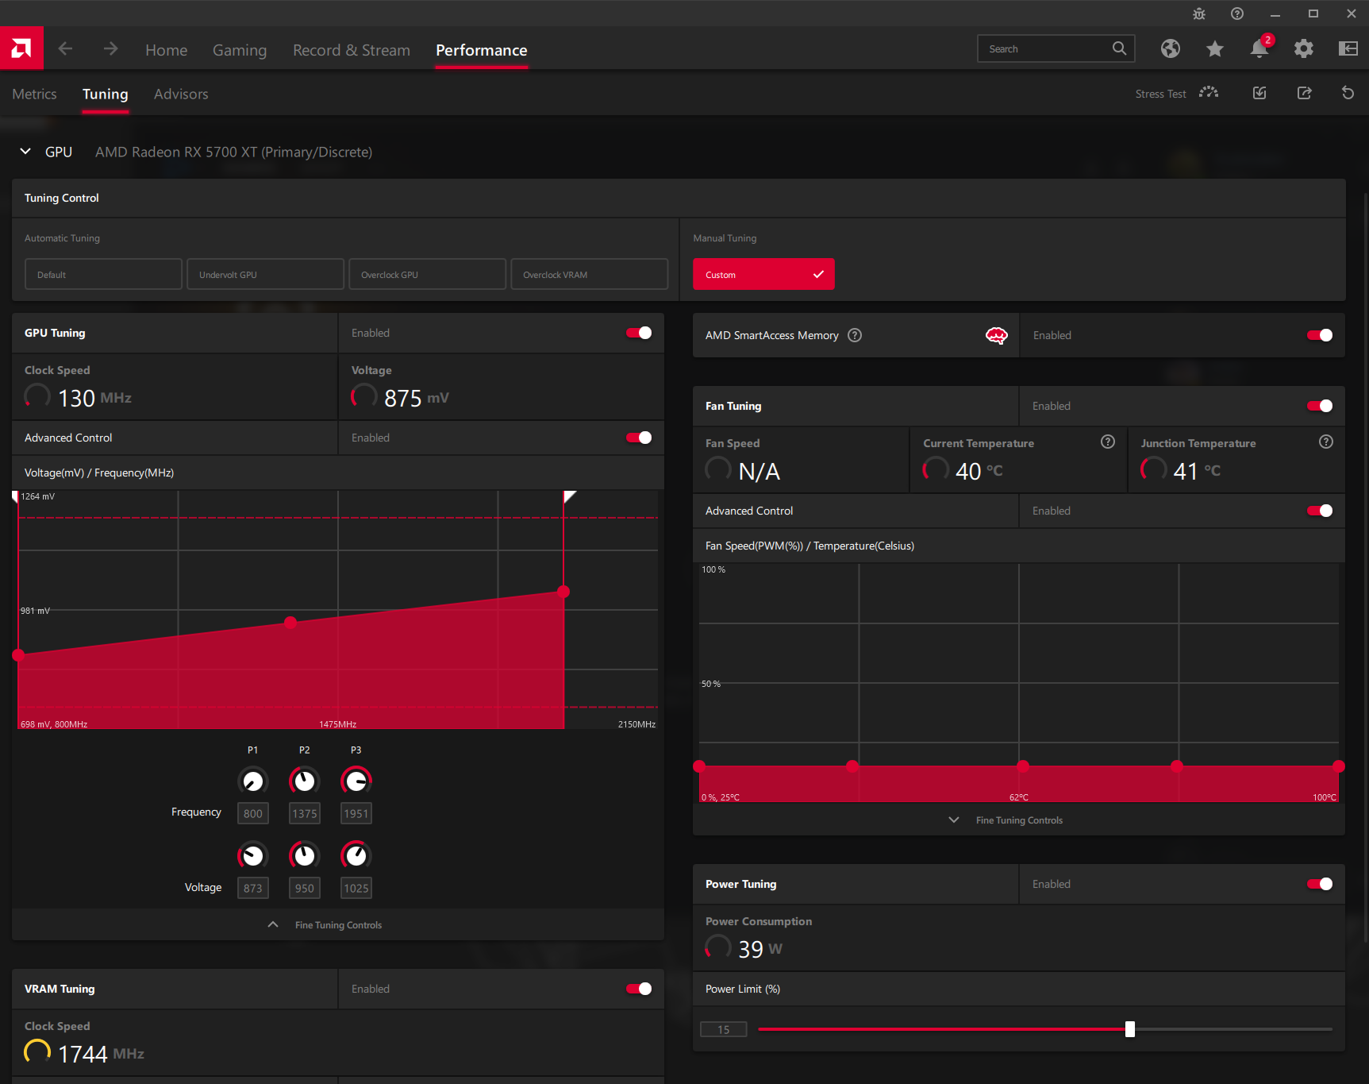1369x1084 pixels.
Task: Click the P2 voltage dial
Action: tap(304, 855)
